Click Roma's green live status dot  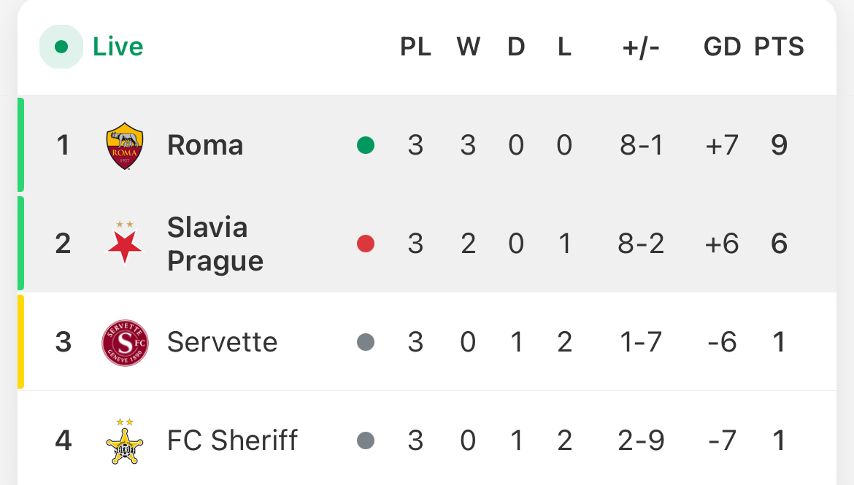366,145
